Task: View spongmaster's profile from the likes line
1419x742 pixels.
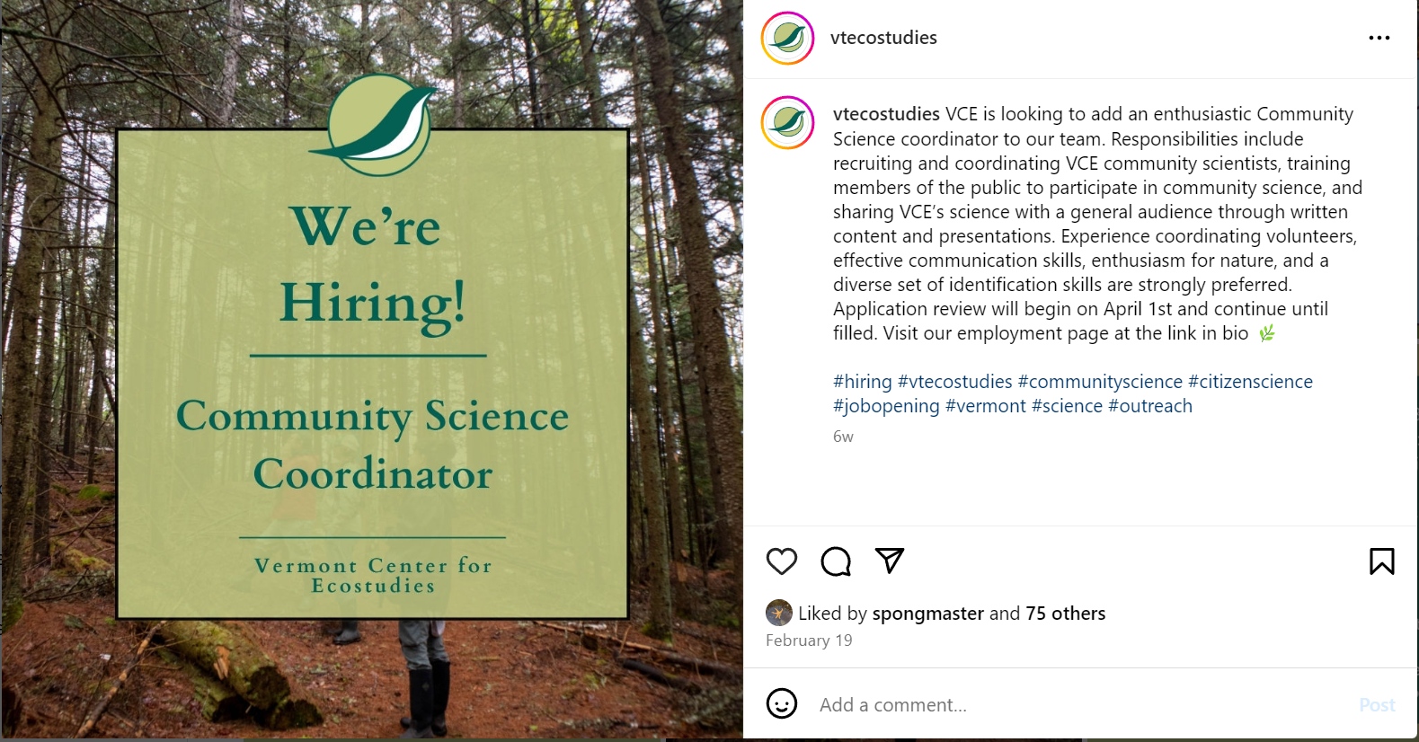Action: (927, 614)
